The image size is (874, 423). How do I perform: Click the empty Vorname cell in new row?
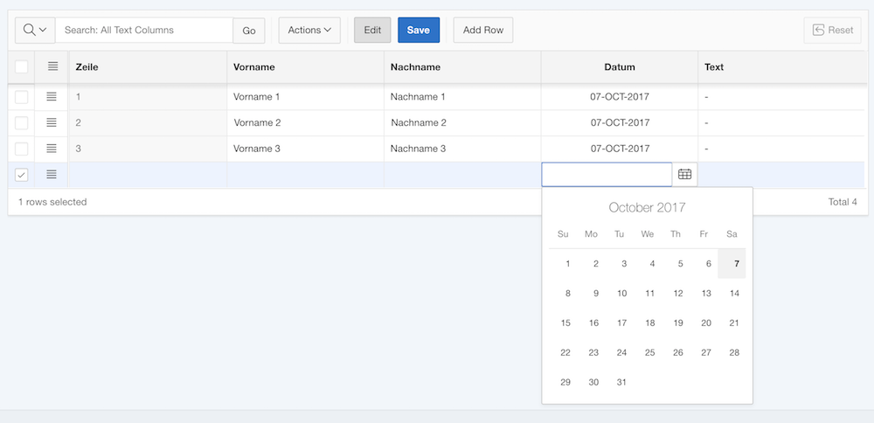pyautogui.click(x=305, y=175)
